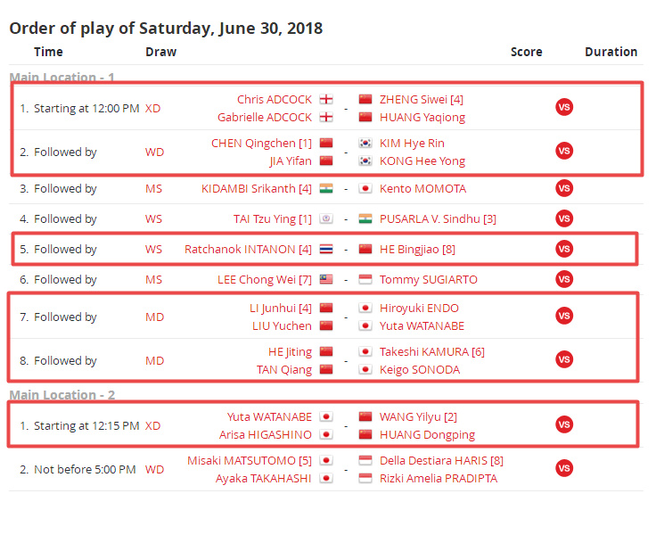Open VS icon for Tai Tzu Ying match
The width and height of the screenshot is (656, 535).
563,219
